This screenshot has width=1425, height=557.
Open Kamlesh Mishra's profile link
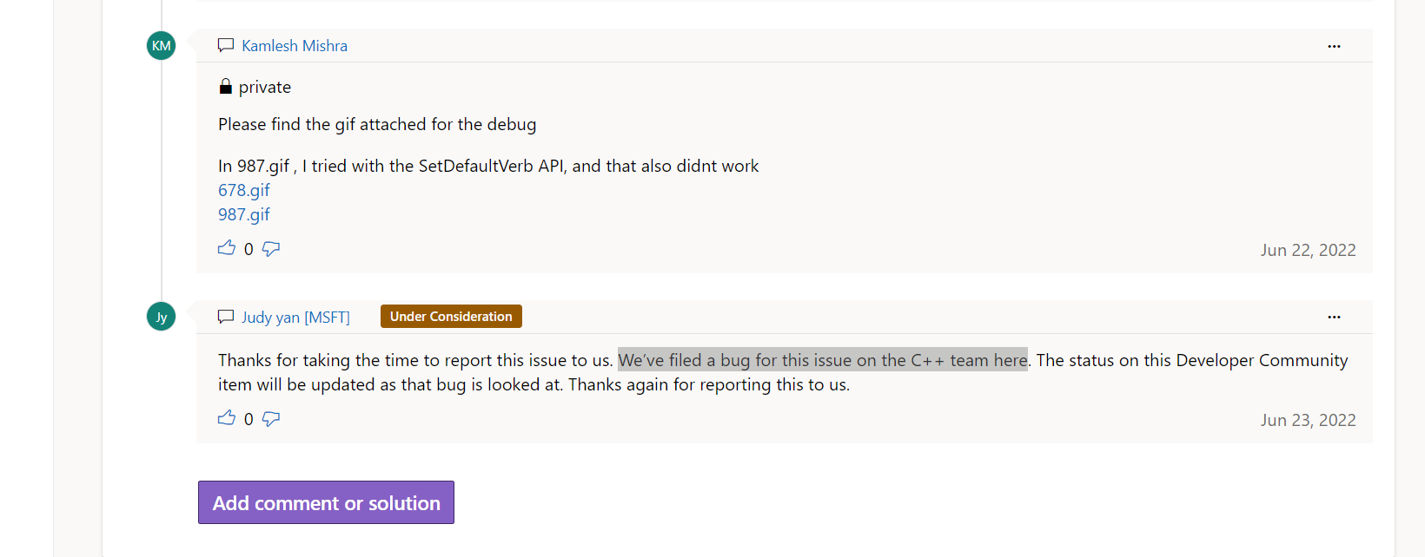tap(294, 45)
